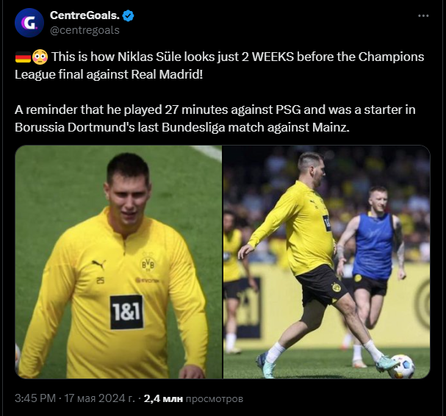Screen dimensions: 446x416
Task: Open the right photo of Süle kicking
Action: (x=326, y=262)
